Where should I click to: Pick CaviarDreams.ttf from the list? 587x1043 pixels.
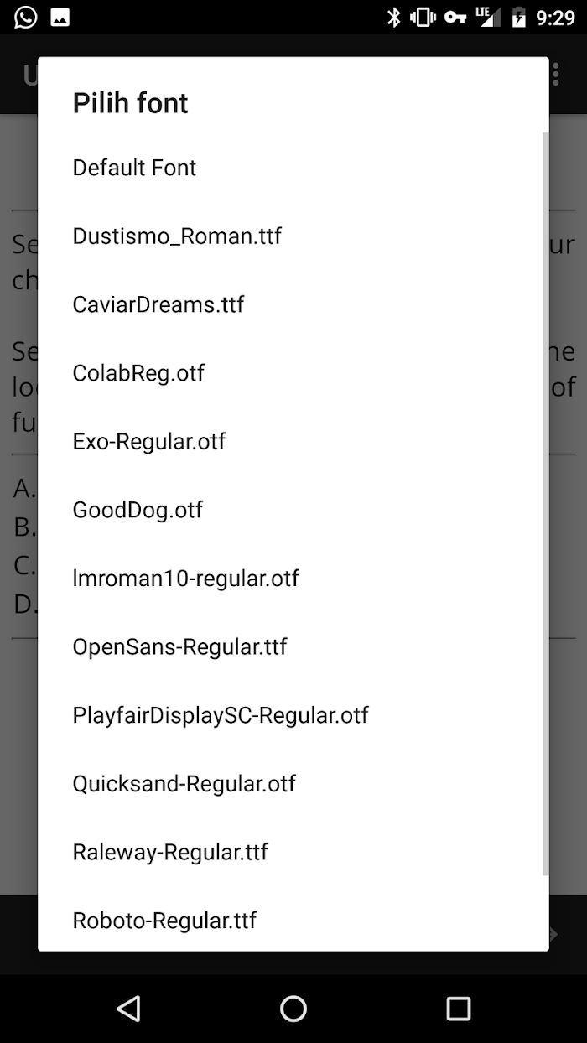pos(293,304)
